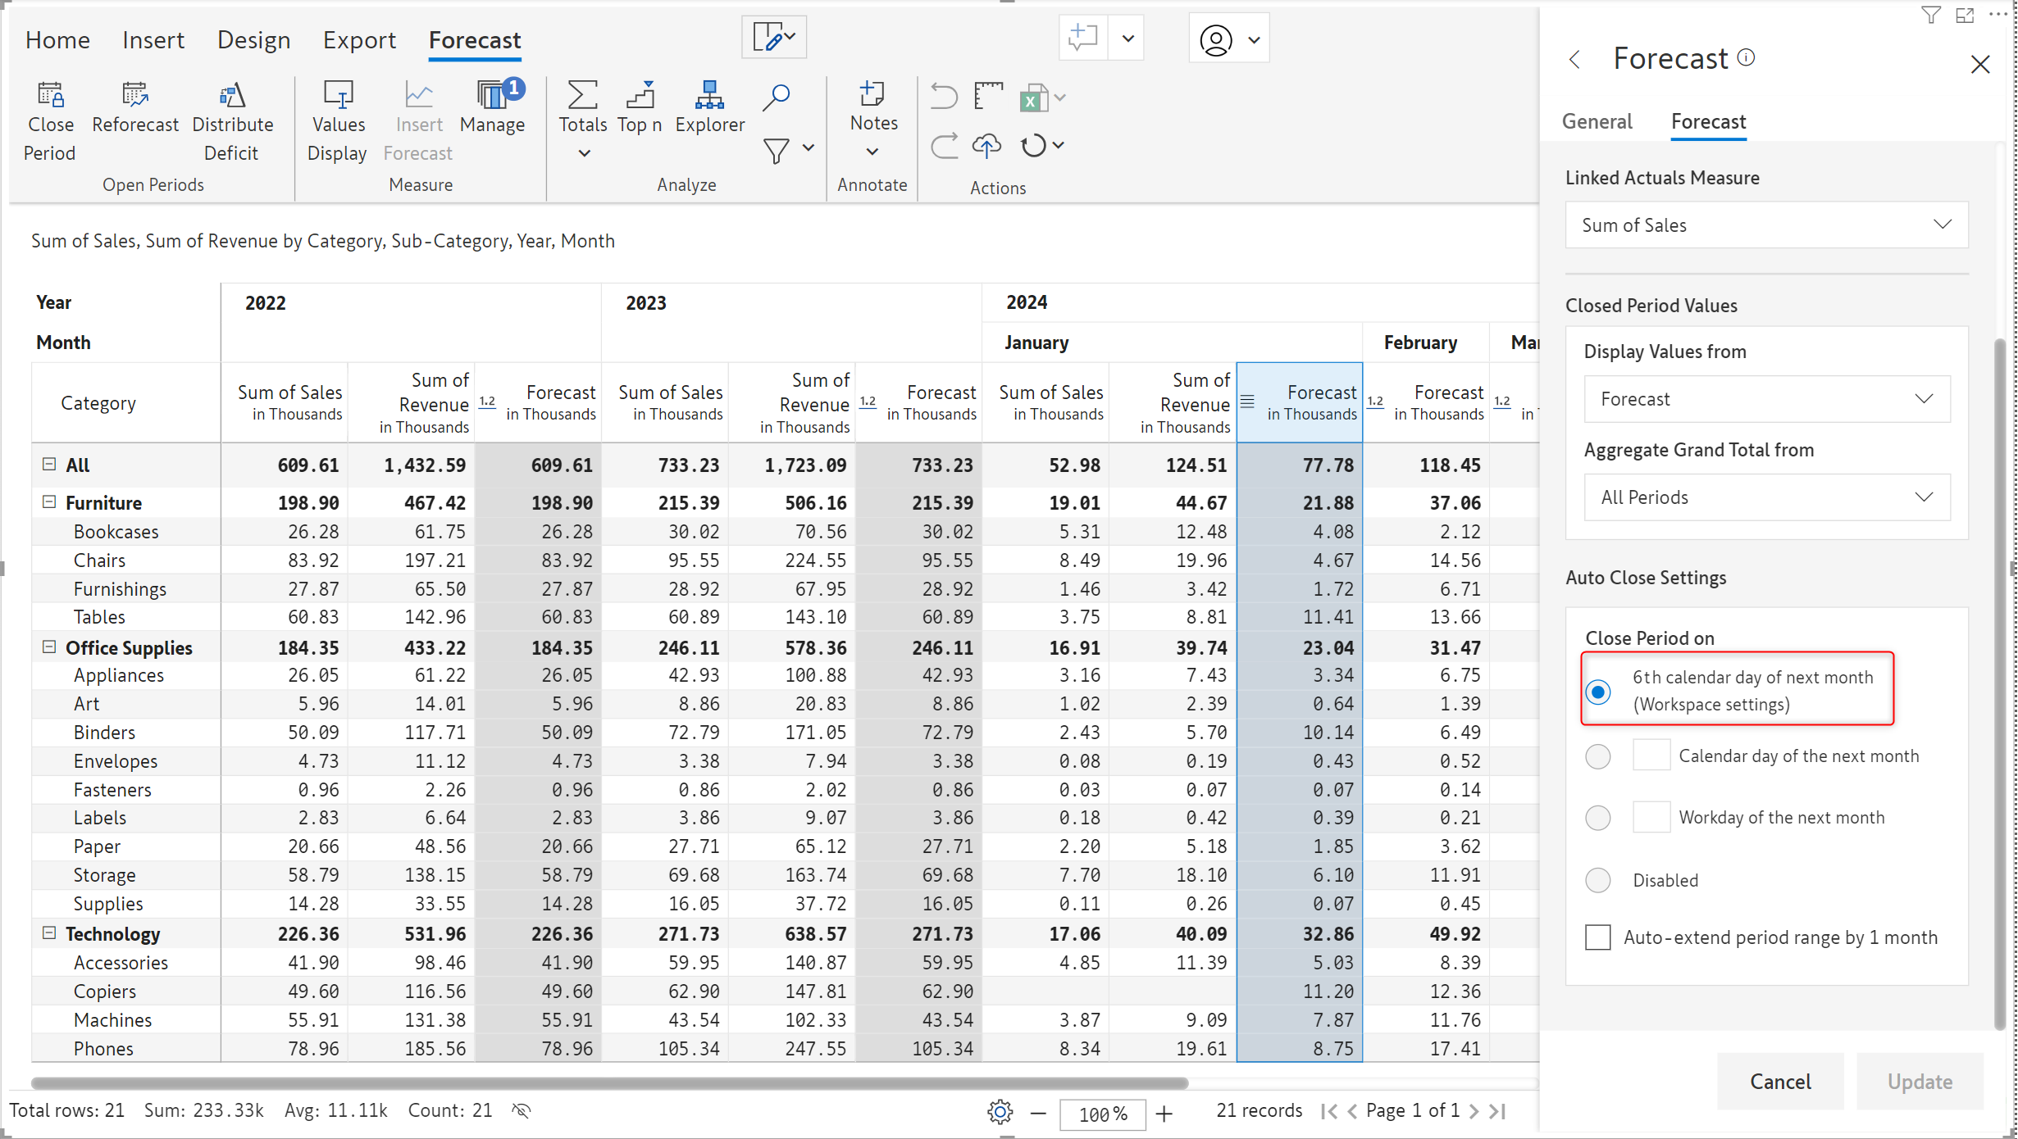Image resolution: width=2018 pixels, height=1139 pixels.
Task: Open the settings gear in status bar
Action: tap(1000, 1112)
